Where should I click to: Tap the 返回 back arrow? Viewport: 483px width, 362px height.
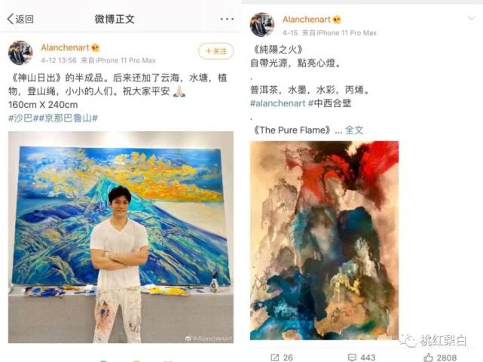20,19
